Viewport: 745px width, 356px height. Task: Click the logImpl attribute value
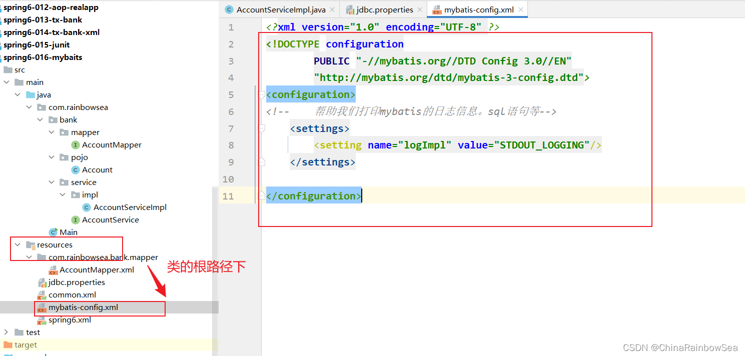point(425,145)
